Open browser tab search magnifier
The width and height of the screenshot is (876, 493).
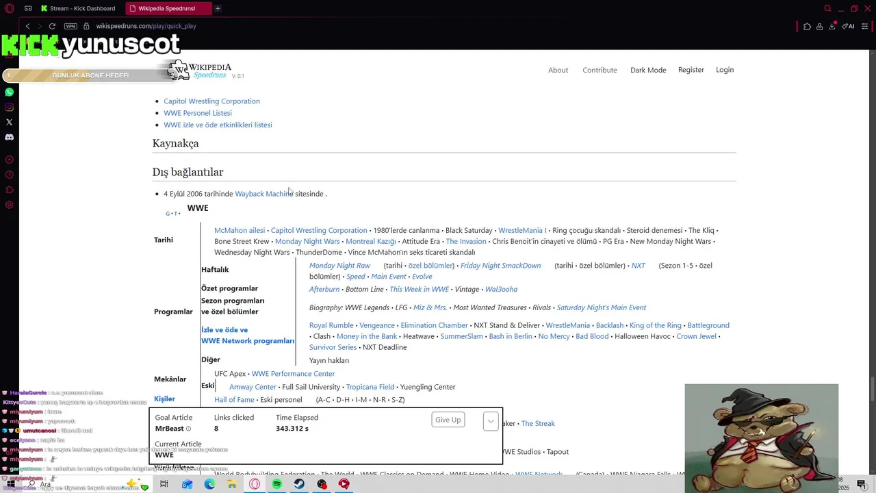point(827,8)
